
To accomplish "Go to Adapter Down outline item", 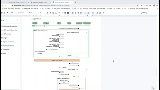I will coord(3,53).
